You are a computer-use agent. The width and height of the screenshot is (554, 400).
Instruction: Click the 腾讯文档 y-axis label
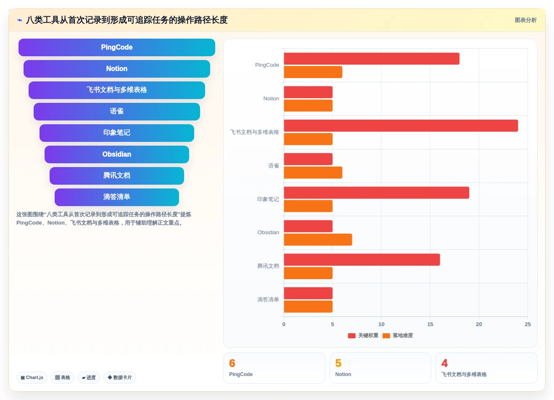268,266
